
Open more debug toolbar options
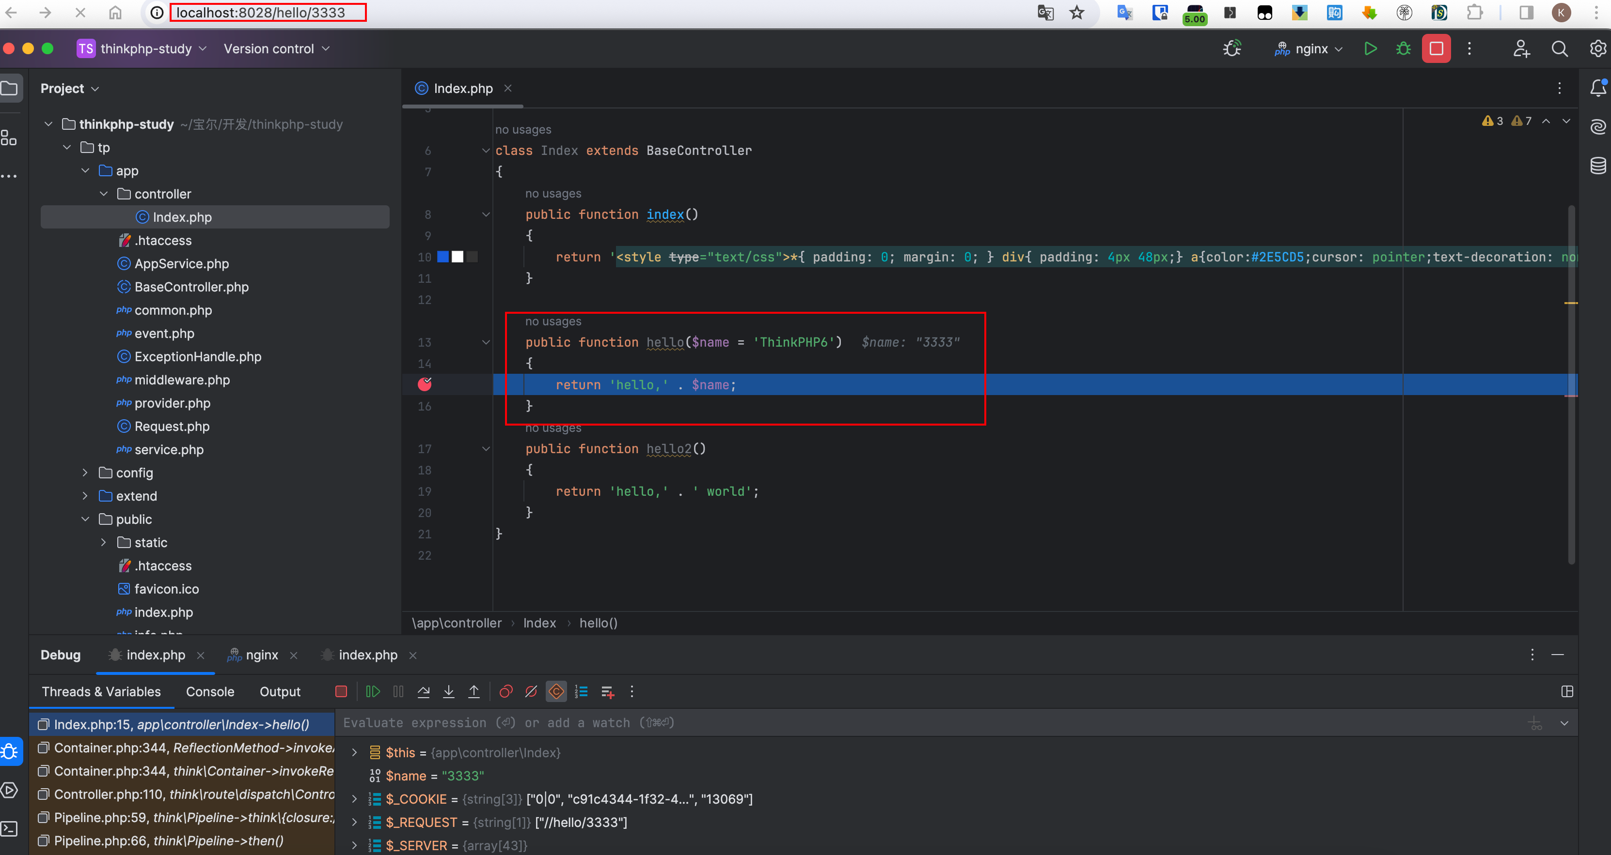[x=632, y=691]
